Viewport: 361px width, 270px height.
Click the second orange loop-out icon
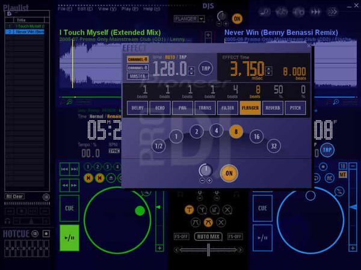100,178
